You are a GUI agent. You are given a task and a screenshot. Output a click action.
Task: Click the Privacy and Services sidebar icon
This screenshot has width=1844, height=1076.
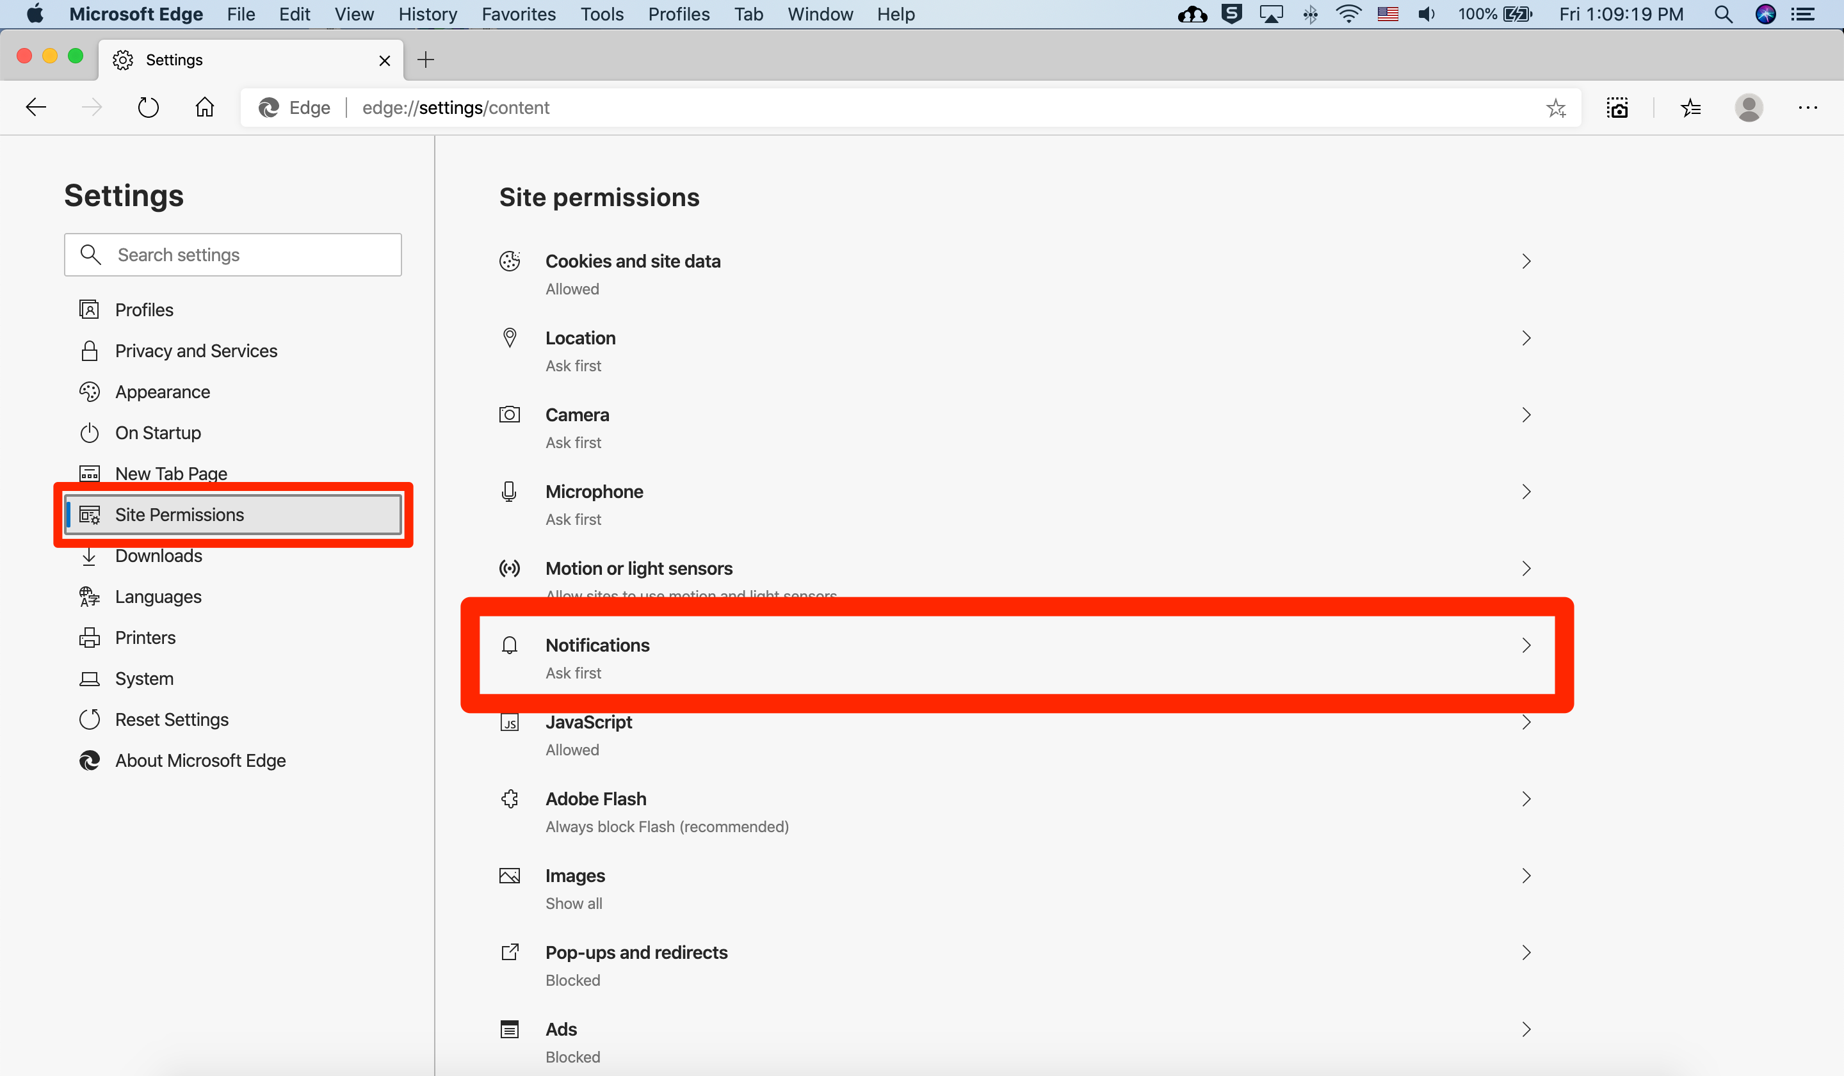(x=88, y=349)
